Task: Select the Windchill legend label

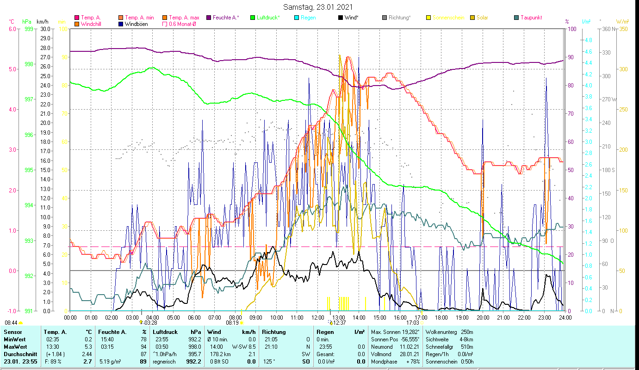Action: click(92, 24)
